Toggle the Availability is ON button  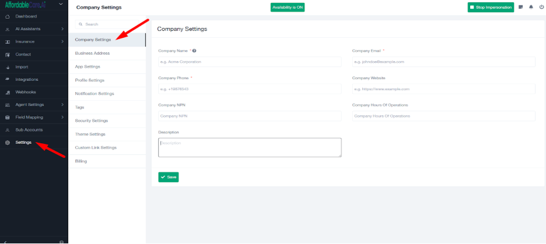point(288,8)
